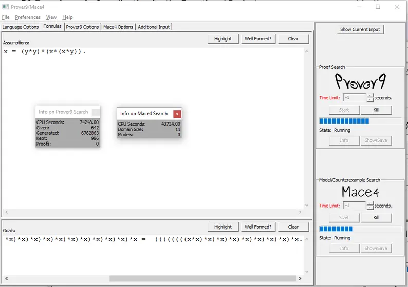The image size is (408, 287).
Task: Click Assumptions vertical scrollbar up arrow
Action: pyautogui.click(x=307, y=51)
